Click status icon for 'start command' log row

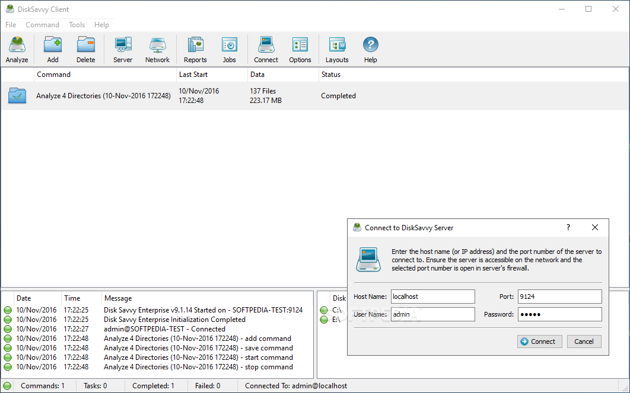[x=8, y=357]
